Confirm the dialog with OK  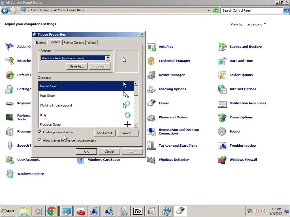(86, 151)
